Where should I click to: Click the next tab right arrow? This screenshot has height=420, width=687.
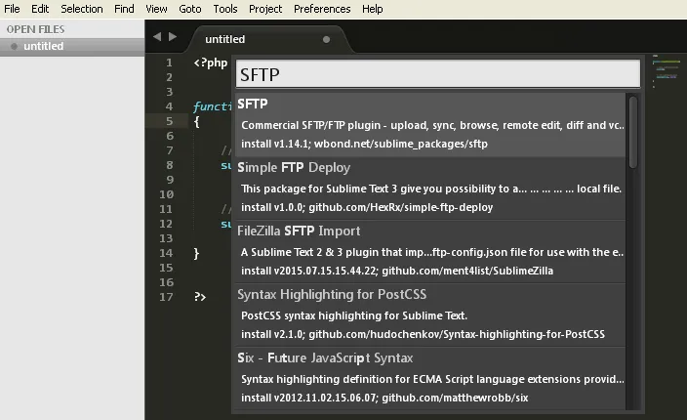coord(173,37)
